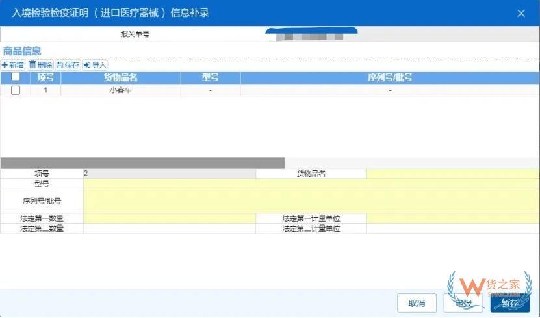Open the 法定第二计量单位 field

point(453,228)
